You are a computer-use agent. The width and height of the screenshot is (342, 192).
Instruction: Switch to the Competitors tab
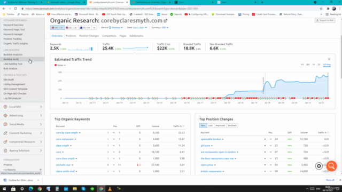(109, 36)
